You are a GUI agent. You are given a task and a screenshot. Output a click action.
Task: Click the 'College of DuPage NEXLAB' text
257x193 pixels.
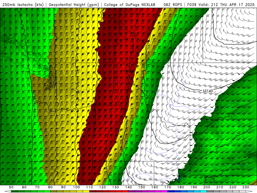[130, 5]
